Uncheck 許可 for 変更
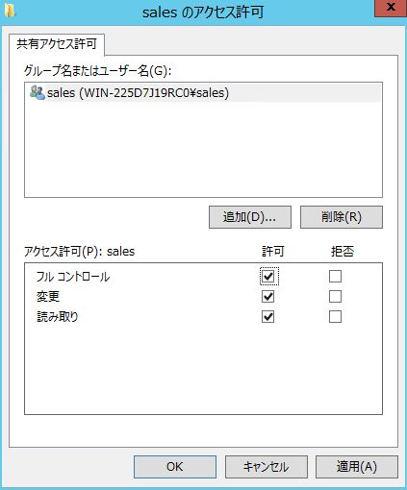This screenshot has height=490, width=407. click(x=268, y=297)
